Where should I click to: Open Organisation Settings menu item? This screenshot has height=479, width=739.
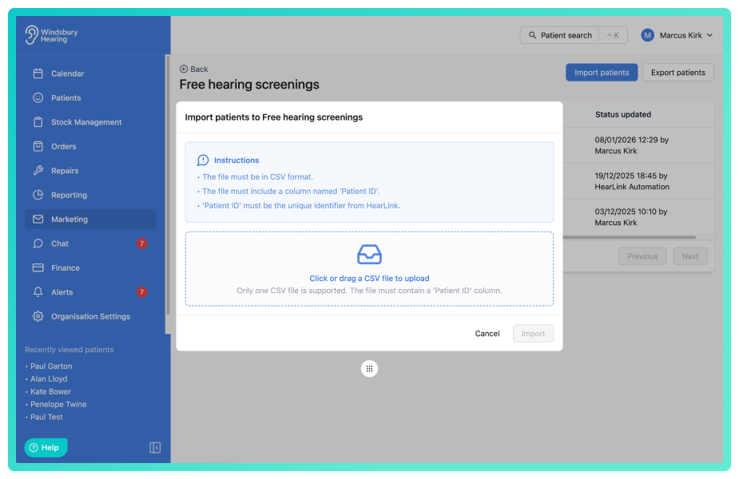[x=90, y=316]
